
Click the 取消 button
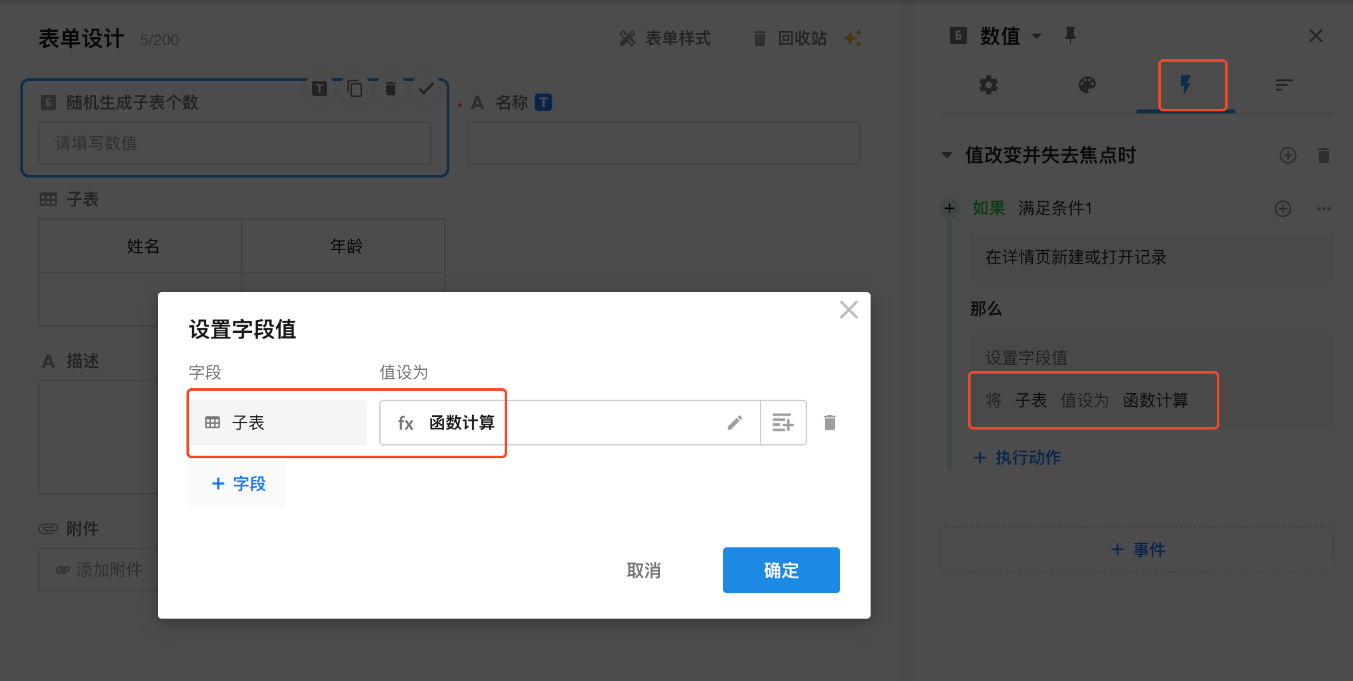point(643,570)
